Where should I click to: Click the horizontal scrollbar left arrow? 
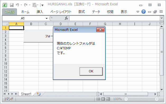[101, 94]
